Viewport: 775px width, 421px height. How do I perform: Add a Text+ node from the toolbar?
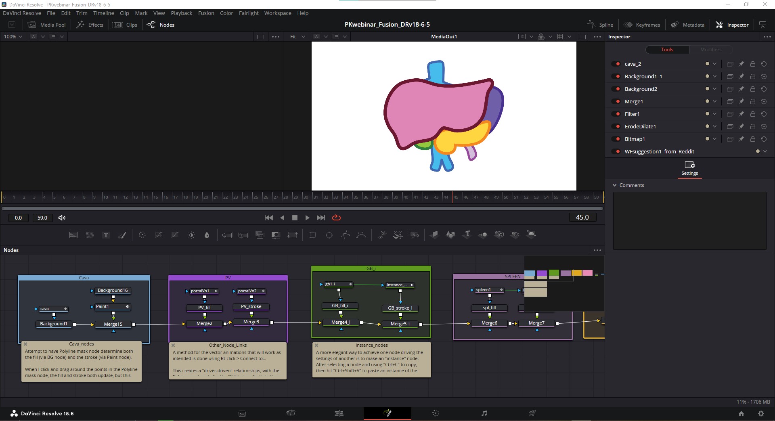[106, 235]
